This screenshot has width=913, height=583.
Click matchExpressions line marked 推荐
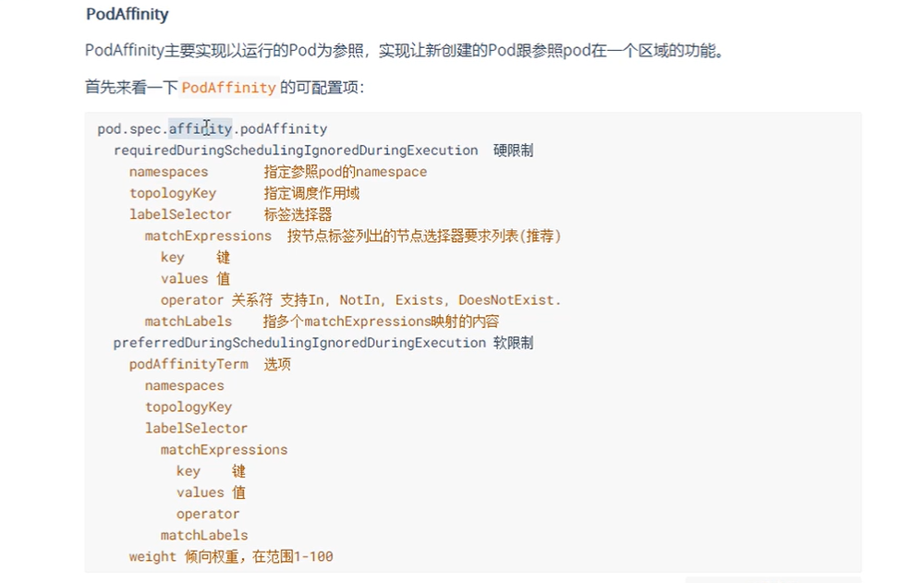pos(208,236)
